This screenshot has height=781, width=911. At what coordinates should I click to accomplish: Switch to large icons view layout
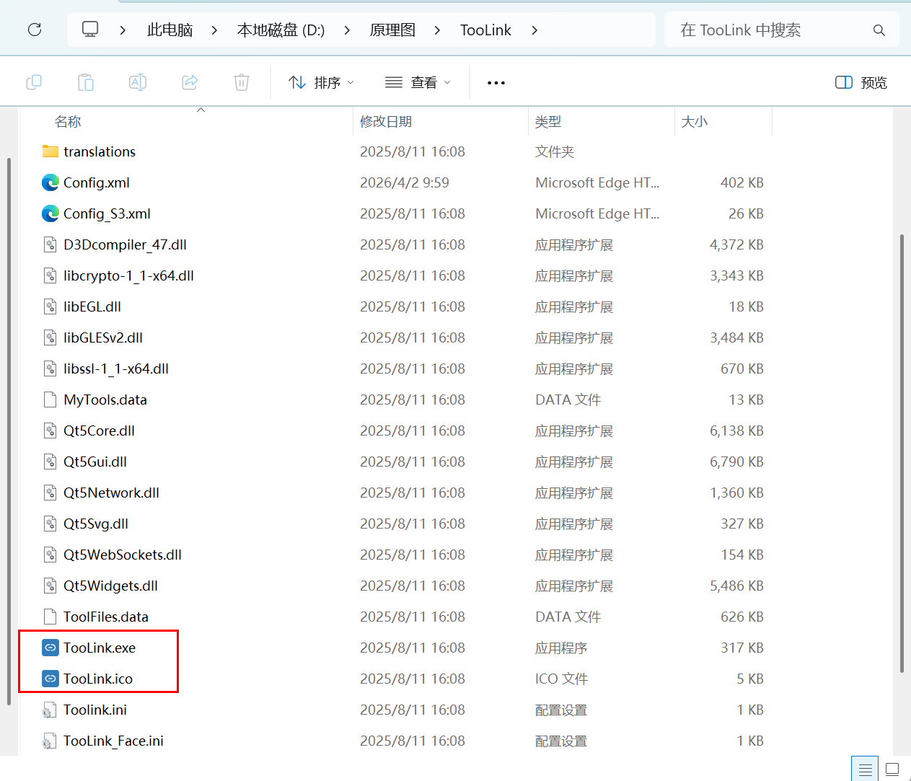(x=892, y=769)
